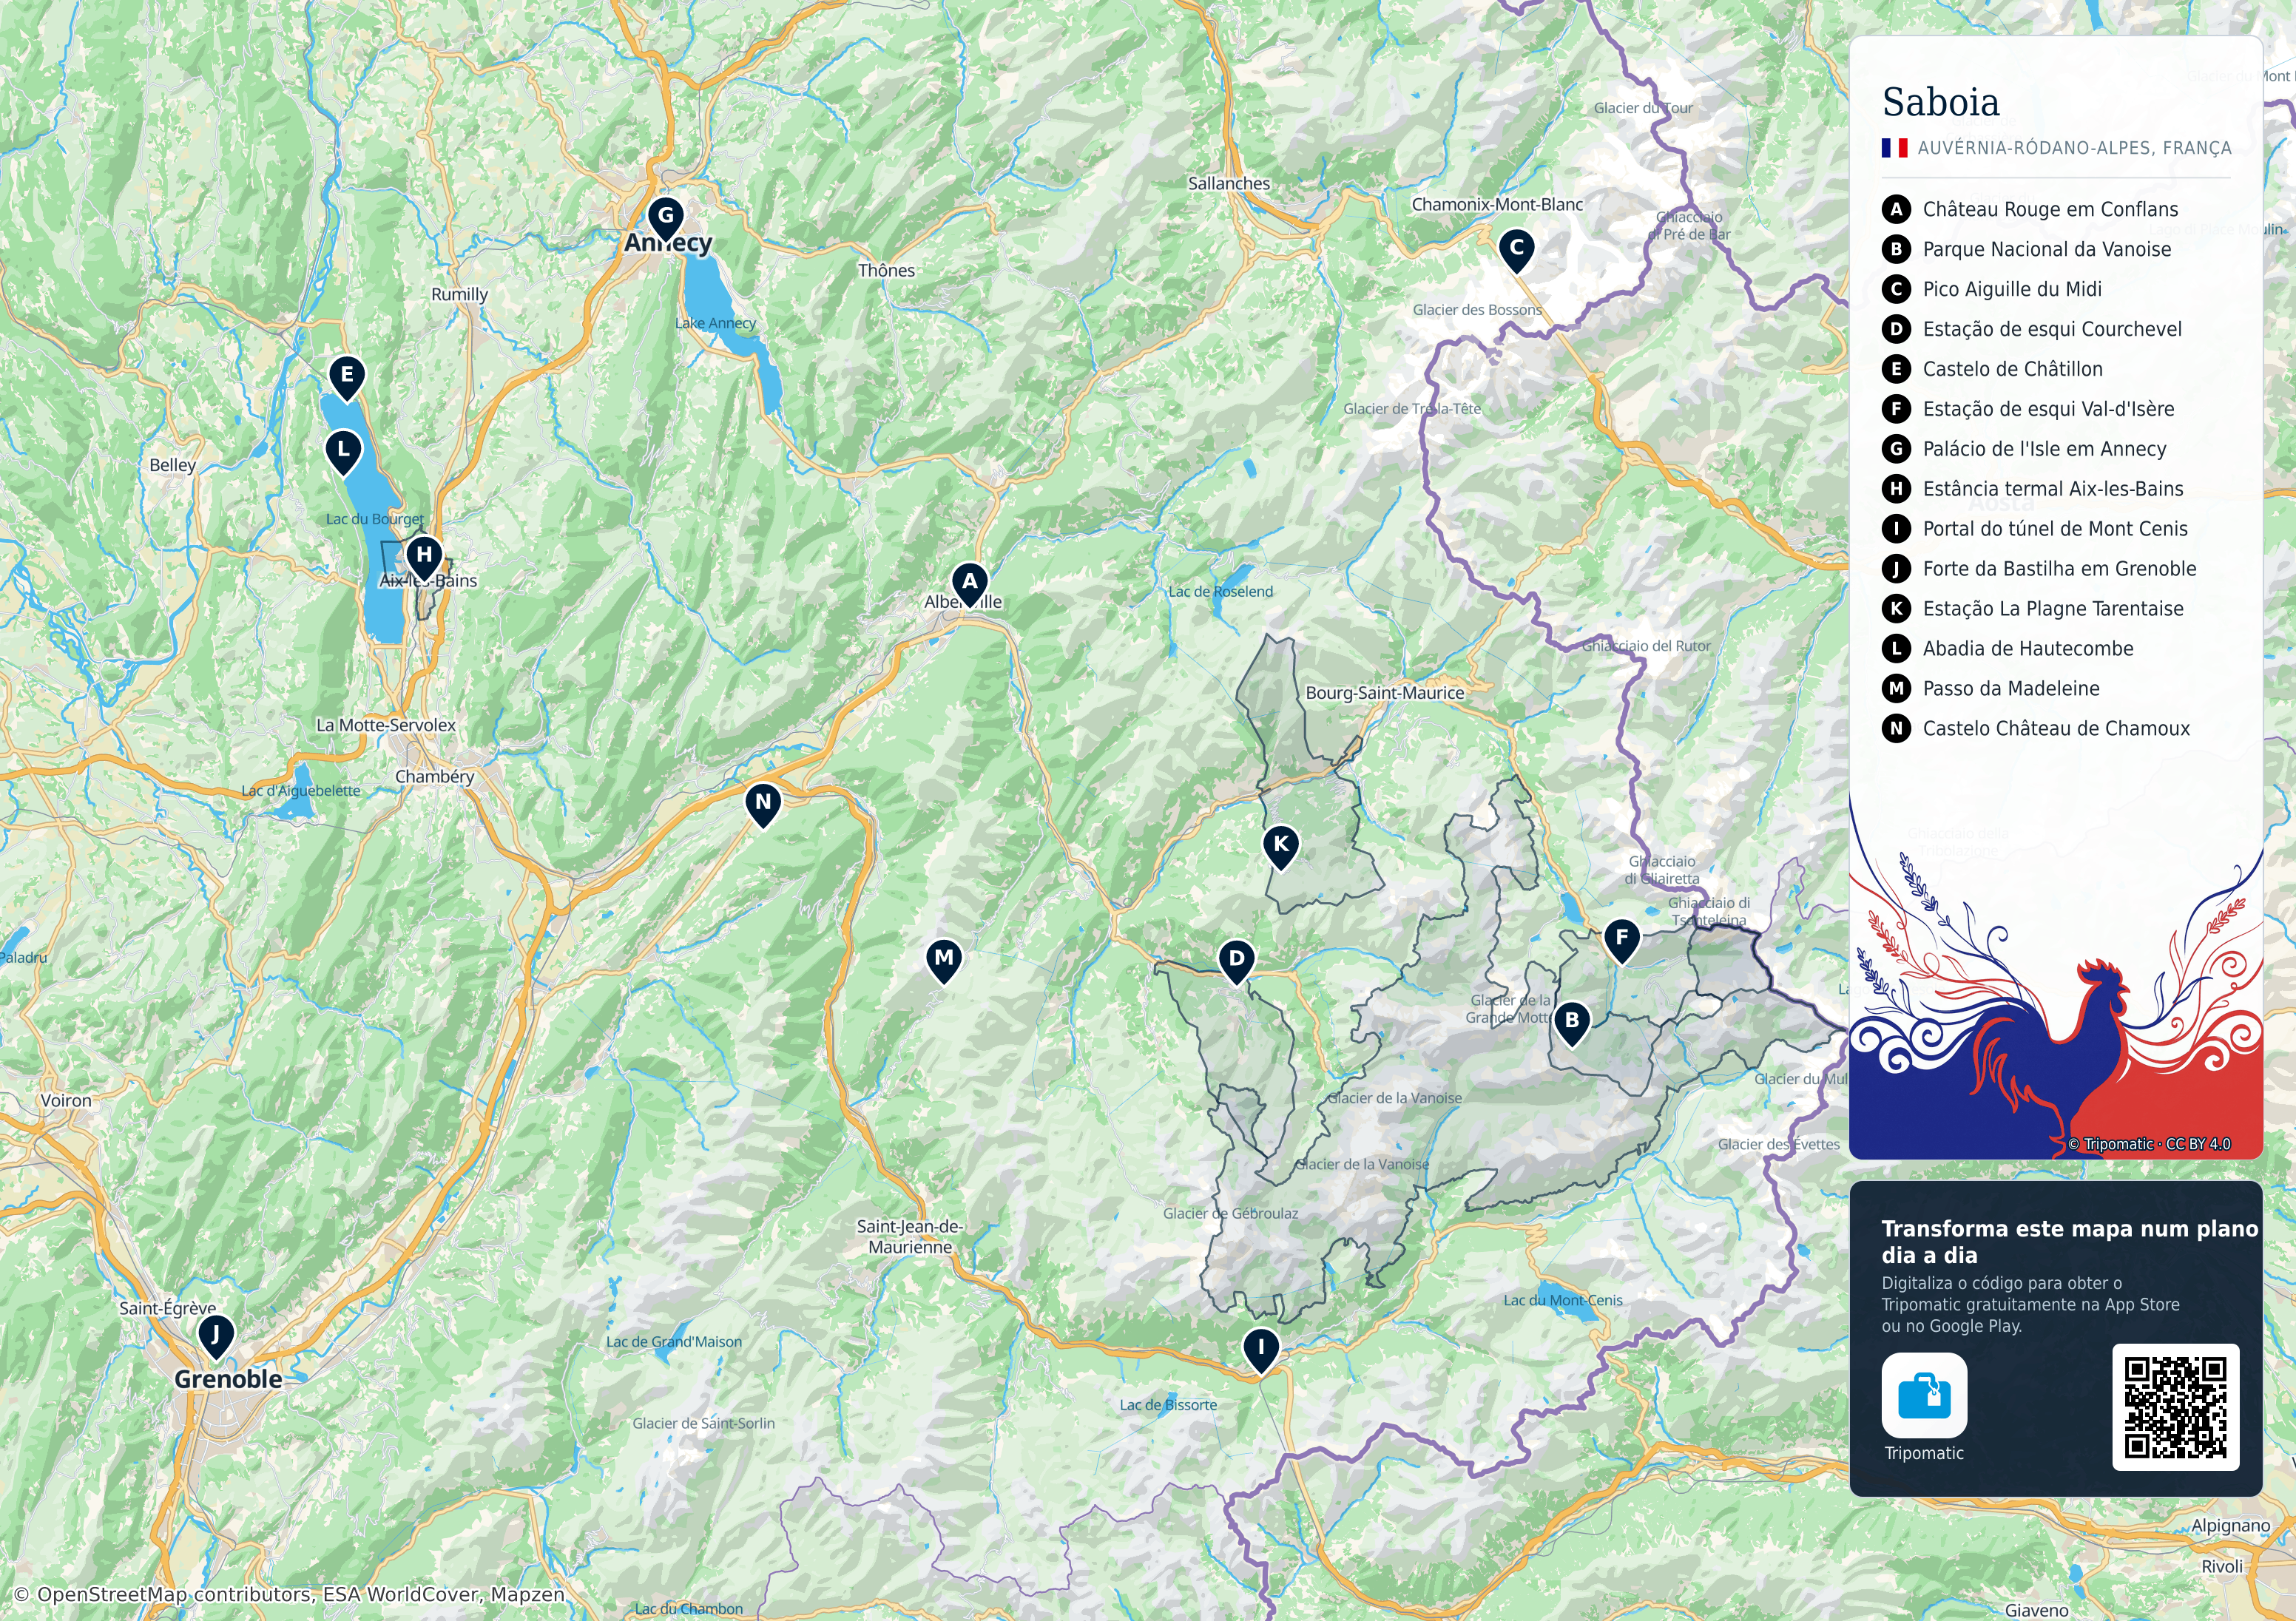Select legend entry Parque Nacional da Vanoise
Image resolution: width=2296 pixels, height=1621 pixels.
2026,249
